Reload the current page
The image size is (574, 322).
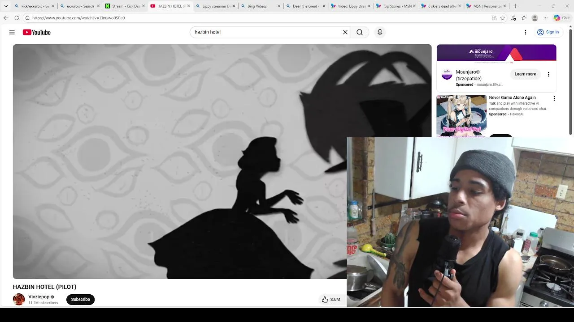tap(17, 18)
